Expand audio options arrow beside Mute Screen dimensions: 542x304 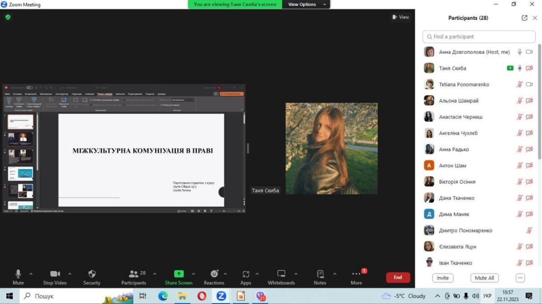(31, 274)
